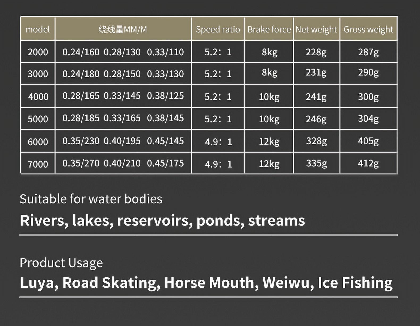Screen dimensions: 420x326
Task: Click the model 3000 cell
Action: coord(38,74)
